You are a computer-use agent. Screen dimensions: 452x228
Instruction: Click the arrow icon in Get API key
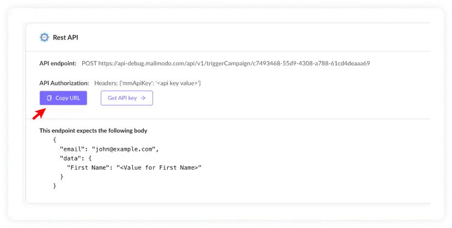click(x=143, y=98)
